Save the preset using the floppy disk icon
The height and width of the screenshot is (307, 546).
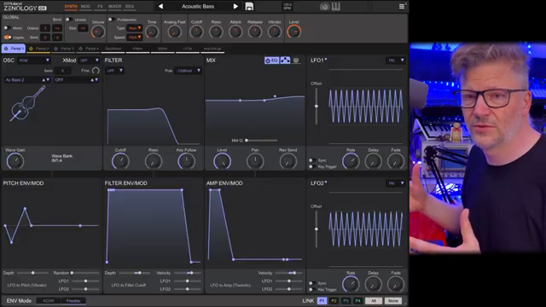(x=249, y=6)
